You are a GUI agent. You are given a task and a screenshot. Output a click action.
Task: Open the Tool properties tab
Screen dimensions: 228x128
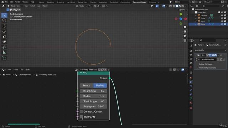coord(191,46)
